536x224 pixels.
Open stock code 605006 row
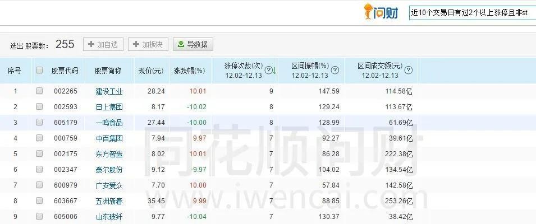click(65, 217)
